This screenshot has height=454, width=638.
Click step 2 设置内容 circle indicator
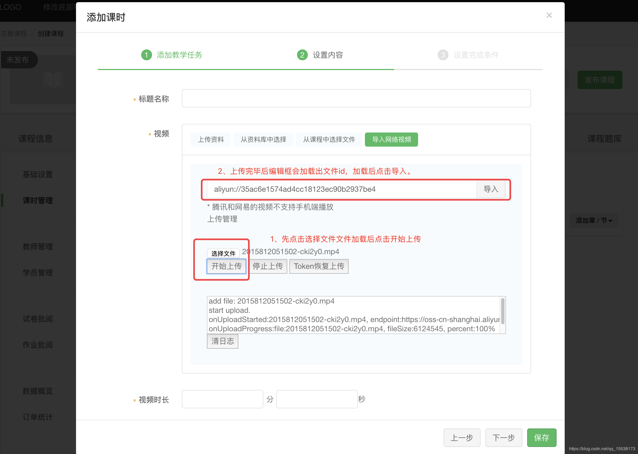click(x=302, y=55)
